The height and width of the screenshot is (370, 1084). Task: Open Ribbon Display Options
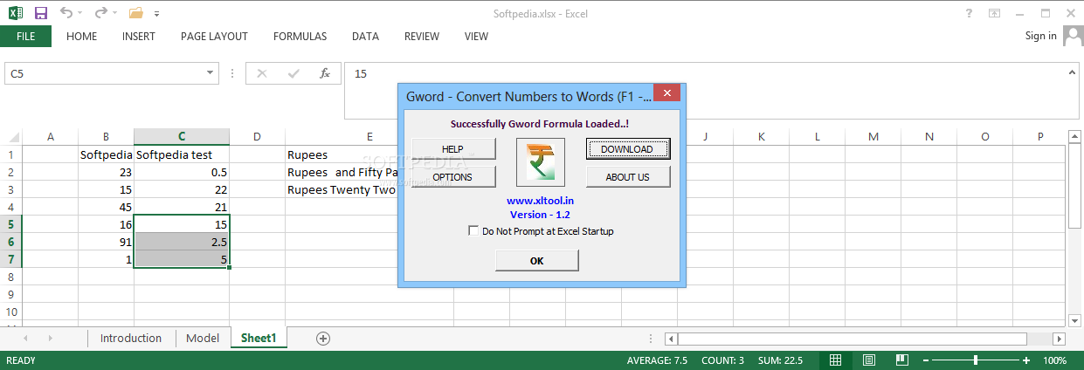(x=994, y=13)
